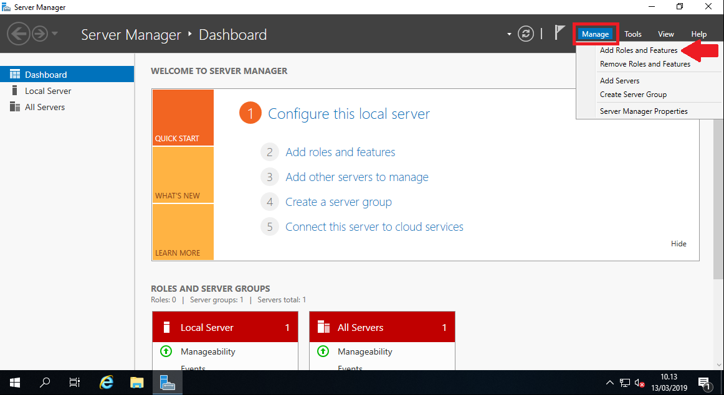Open Internet Explorer from the taskbar

tap(106, 382)
